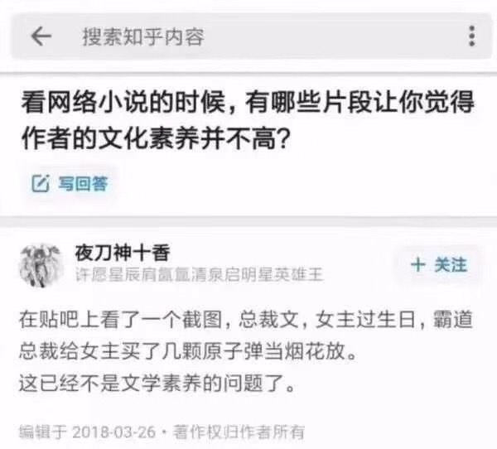
Task: Click the 编辑于 2018-03-26 timestamp
Action: tap(88, 432)
